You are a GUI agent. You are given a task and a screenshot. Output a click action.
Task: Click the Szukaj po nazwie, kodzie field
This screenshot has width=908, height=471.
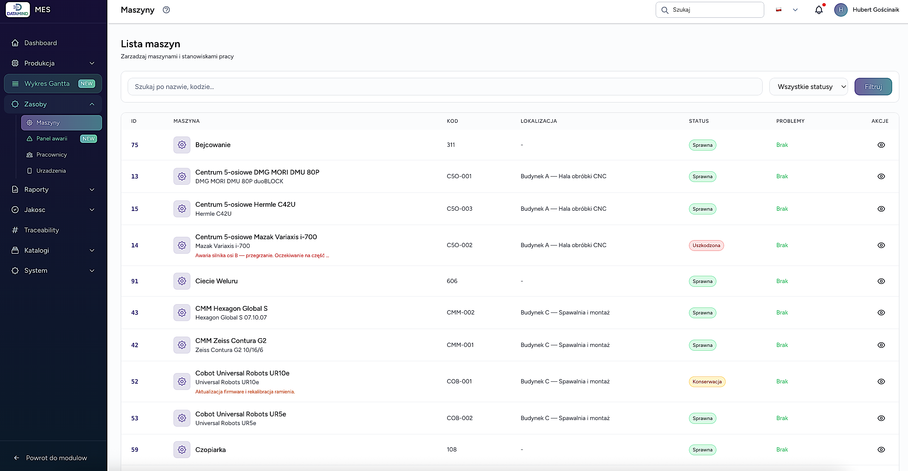click(445, 87)
